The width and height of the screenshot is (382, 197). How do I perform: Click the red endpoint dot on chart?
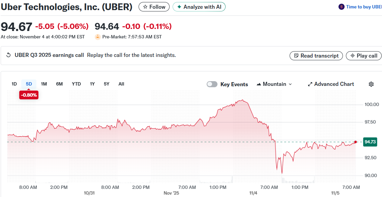point(355,142)
